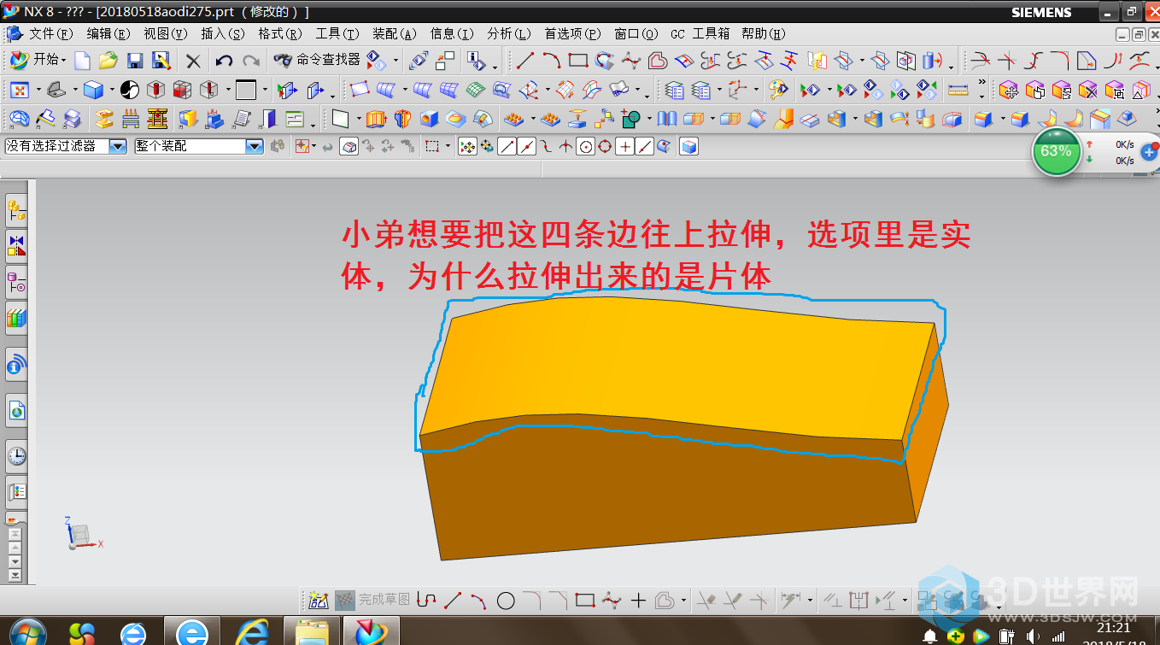Open the GC 工具箱 menu
This screenshot has width=1160, height=645.
(x=700, y=33)
